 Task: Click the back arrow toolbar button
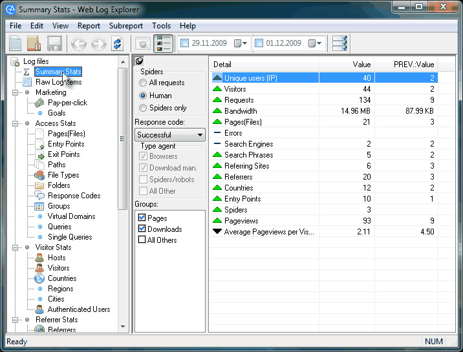(x=79, y=44)
